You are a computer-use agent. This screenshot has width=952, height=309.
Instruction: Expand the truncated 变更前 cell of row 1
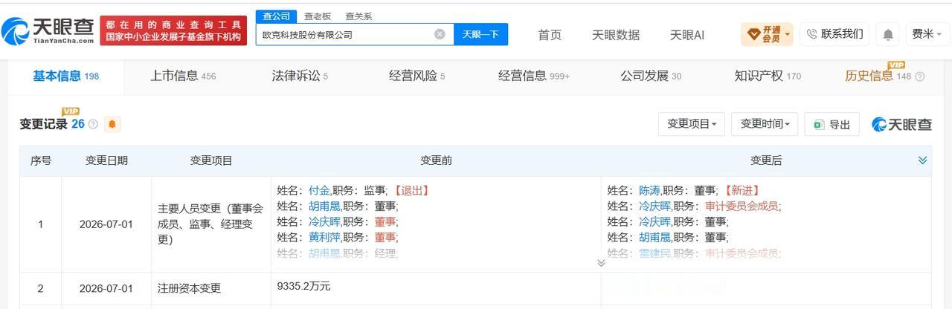601,262
